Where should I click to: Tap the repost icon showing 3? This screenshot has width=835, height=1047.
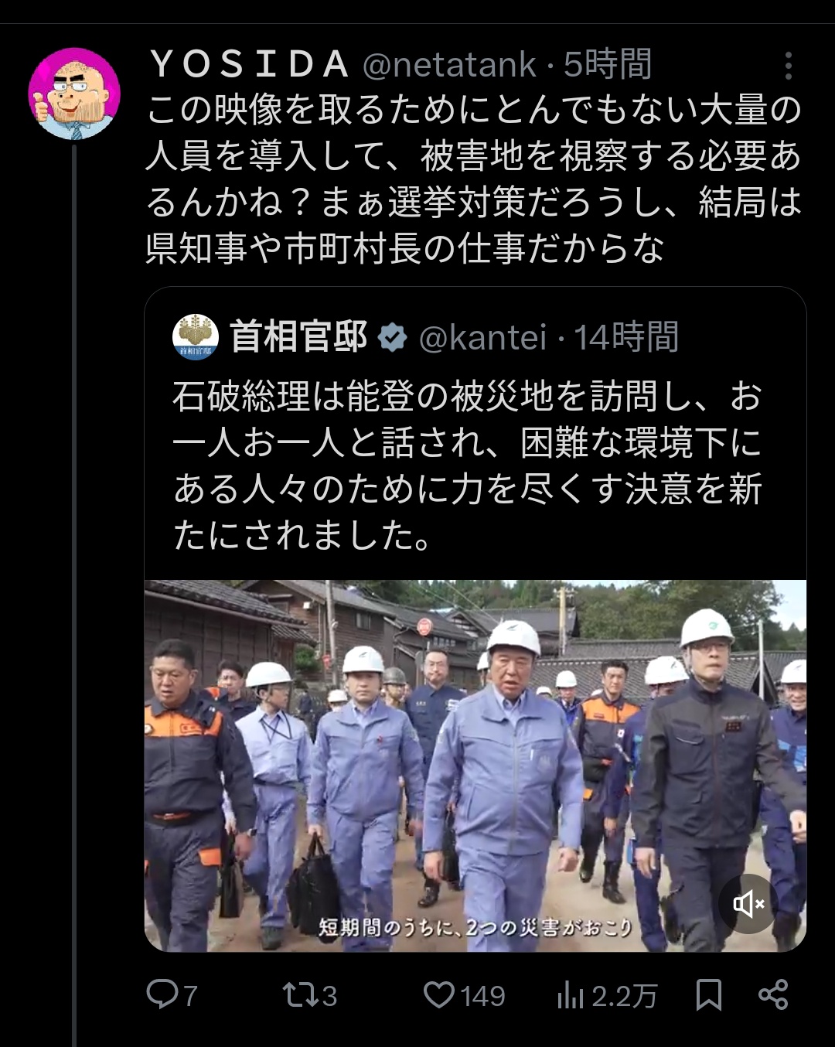tap(309, 994)
